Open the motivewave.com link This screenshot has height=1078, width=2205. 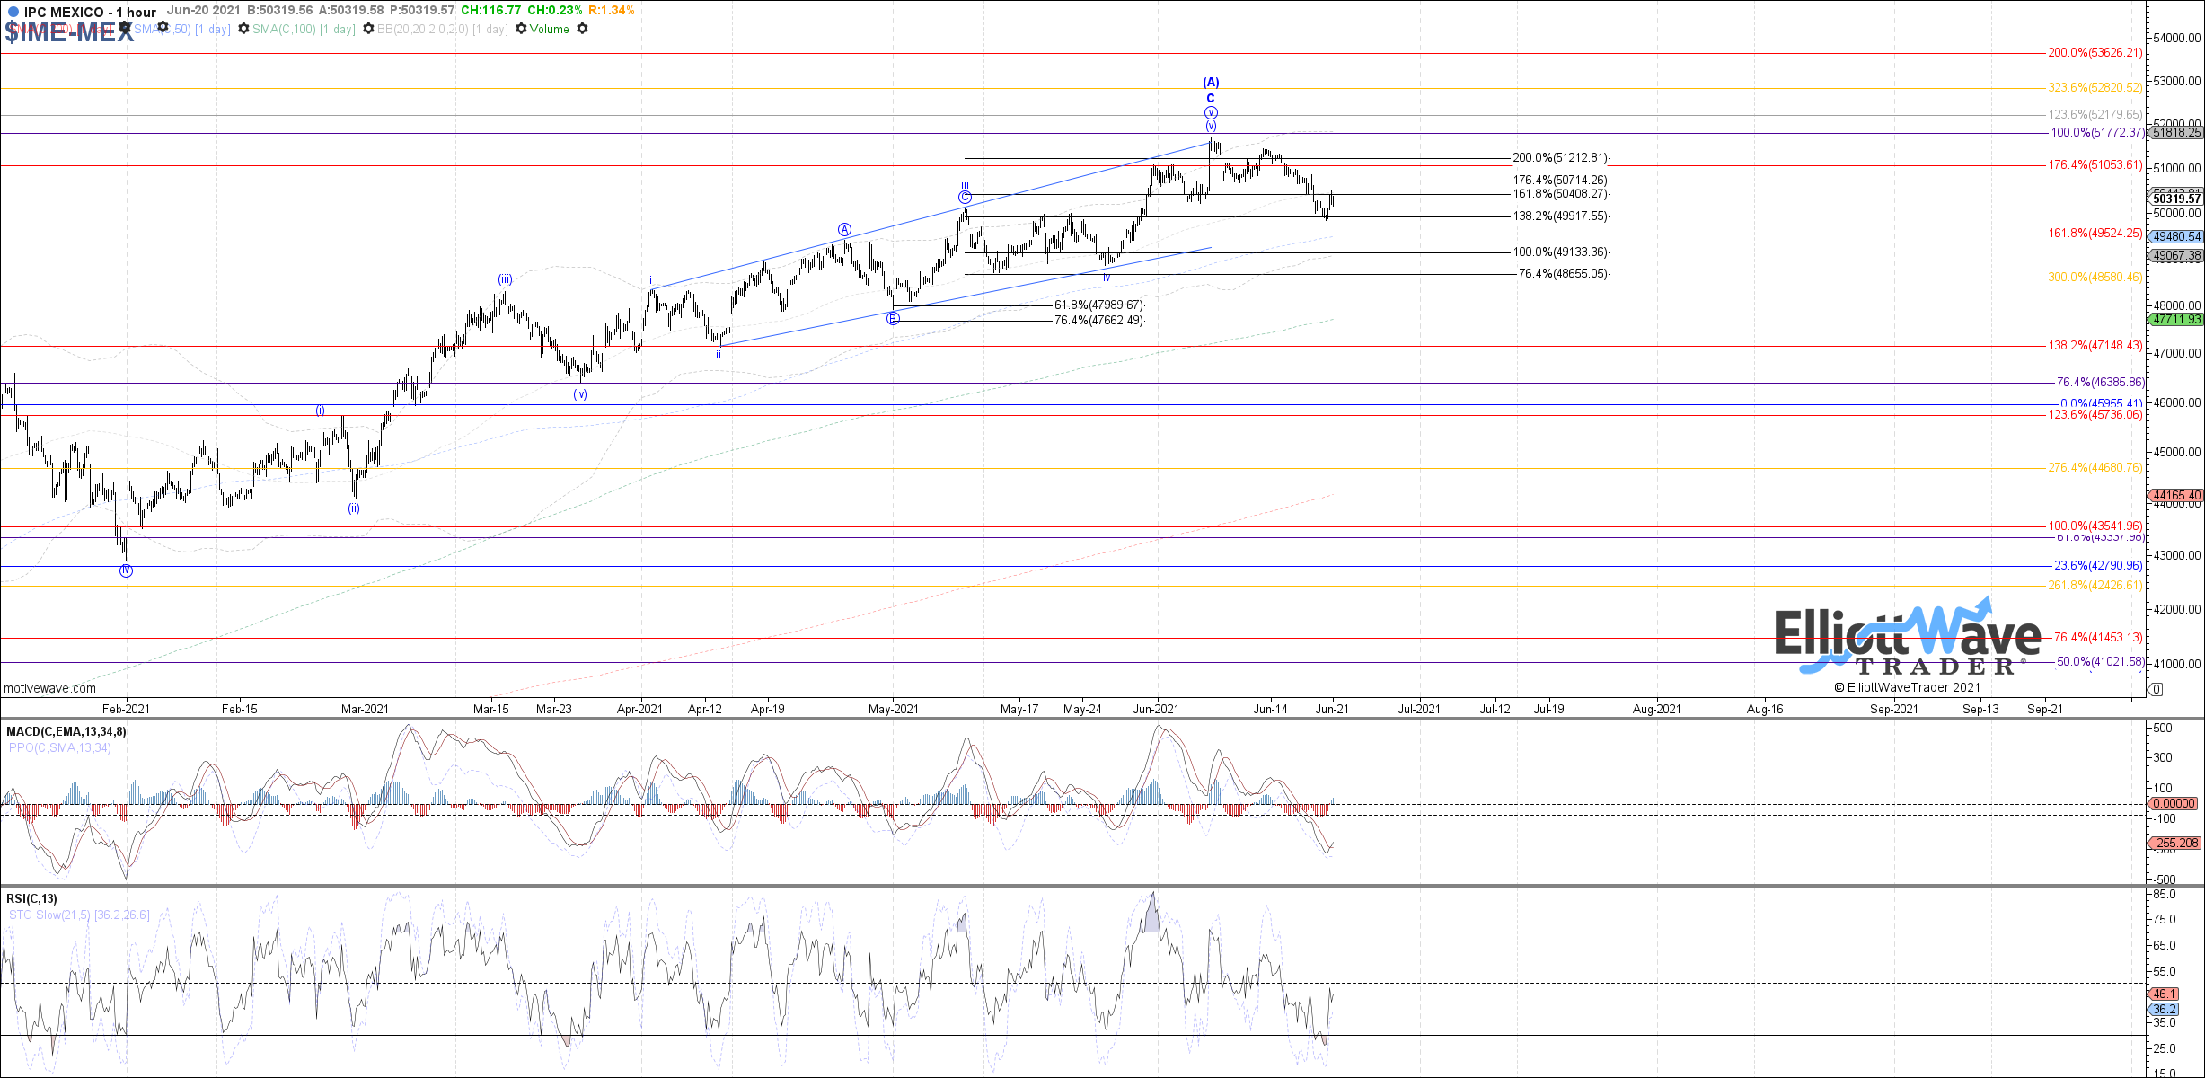[x=49, y=688]
